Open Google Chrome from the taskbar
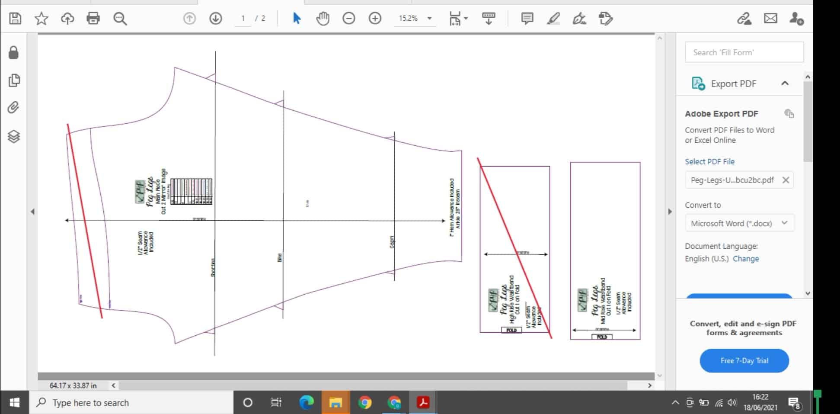Screen dimensions: 840x414 (x=364, y=403)
